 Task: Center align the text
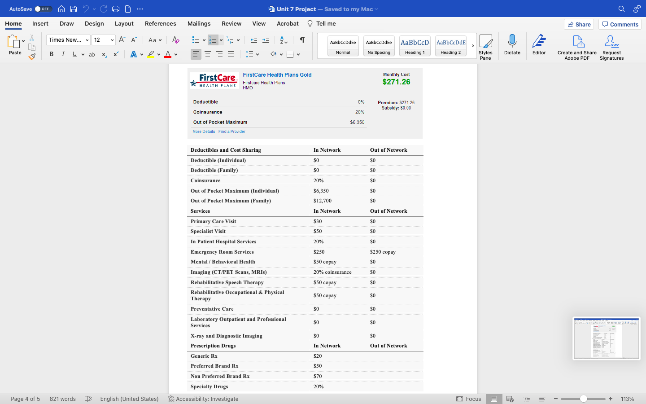click(208, 54)
